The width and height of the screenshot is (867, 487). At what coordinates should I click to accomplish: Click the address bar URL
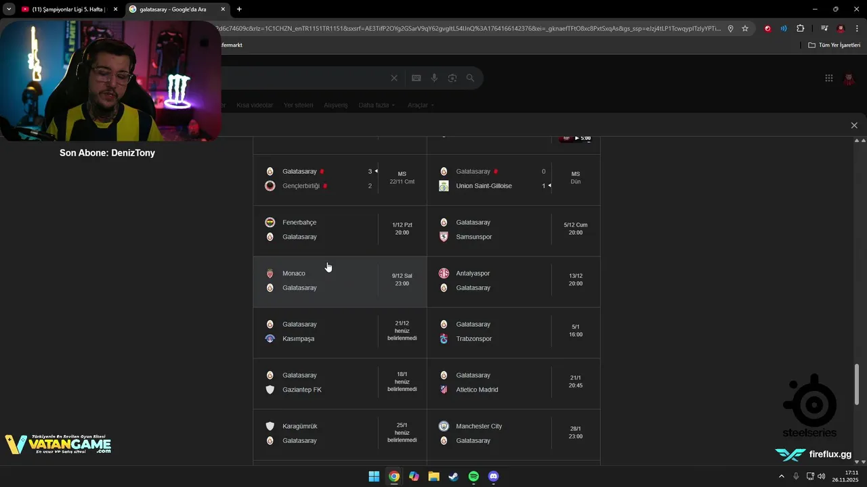pyautogui.click(x=467, y=28)
